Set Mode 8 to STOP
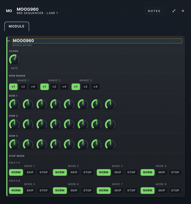The height and width of the screenshot is (204, 191). coord(175,191)
